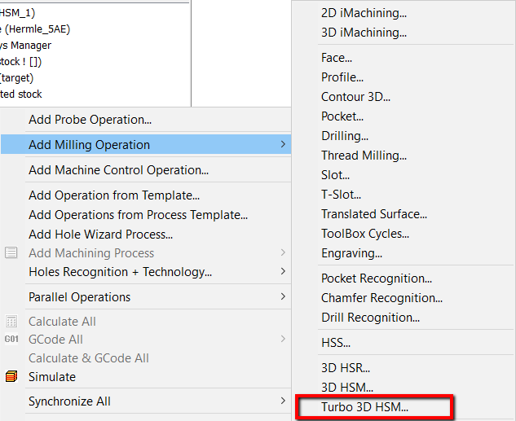The height and width of the screenshot is (421, 516).
Task: Expand the Holes Recognition + Technology submenu arrow
Action: click(x=283, y=271)
